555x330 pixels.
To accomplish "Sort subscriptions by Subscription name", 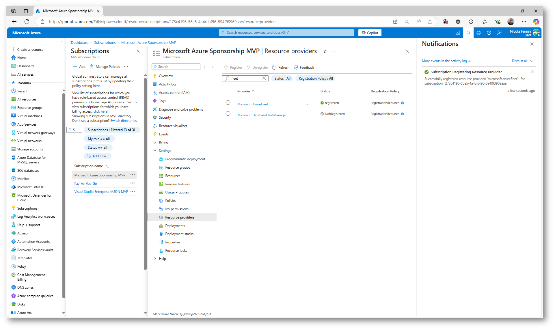I will click(92, 166).
